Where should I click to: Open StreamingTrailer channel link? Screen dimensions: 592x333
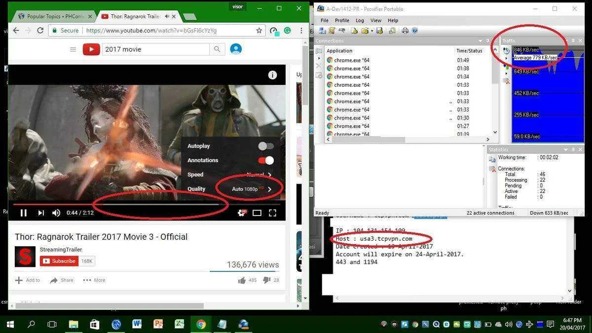61,250
